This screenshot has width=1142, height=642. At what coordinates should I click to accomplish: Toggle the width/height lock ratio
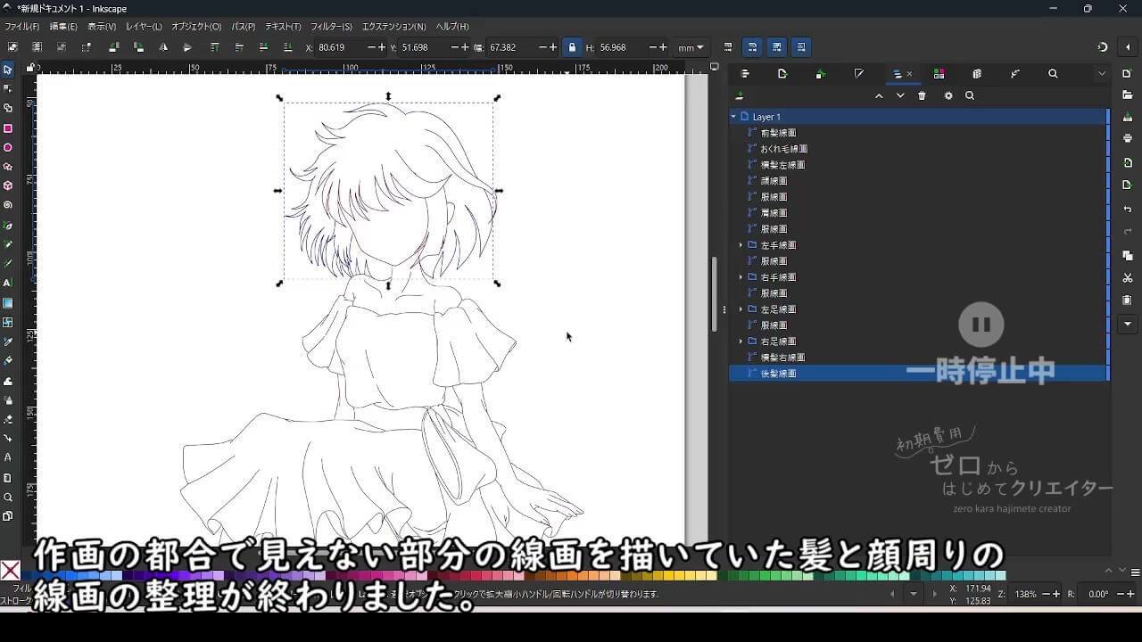click(x=571, y=46)
